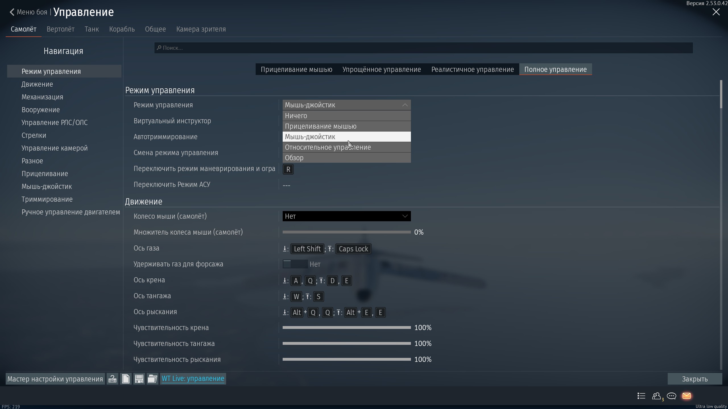728x409 pixels.
Task: Adjust 'Чувствительность крена' slider
Action: coord(346,327)
